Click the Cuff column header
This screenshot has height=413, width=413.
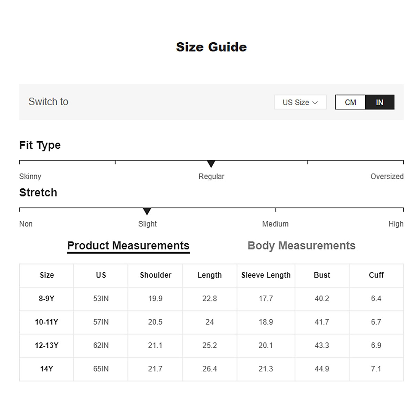point(376,275)
